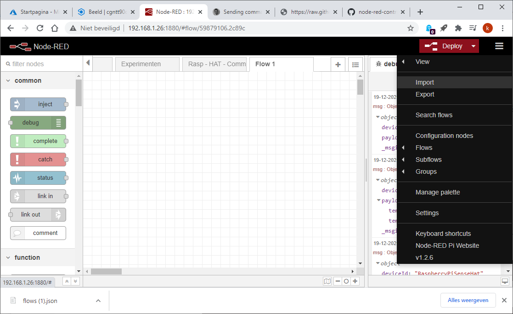Open Chrome extensions puzzle icon

458,28
